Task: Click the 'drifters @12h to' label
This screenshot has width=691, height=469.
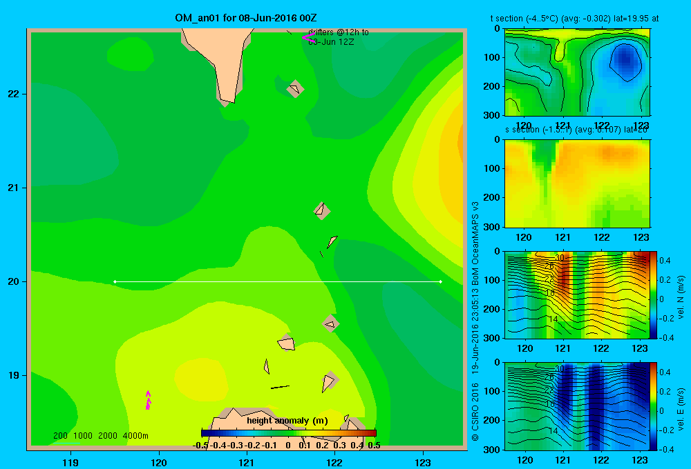Action: (x=339, y=32)
